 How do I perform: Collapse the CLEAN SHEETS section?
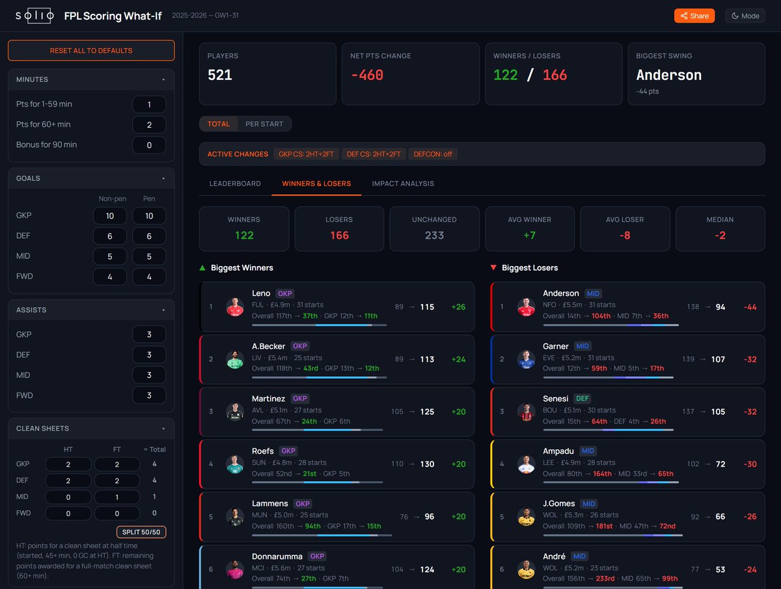pos(91,428)
